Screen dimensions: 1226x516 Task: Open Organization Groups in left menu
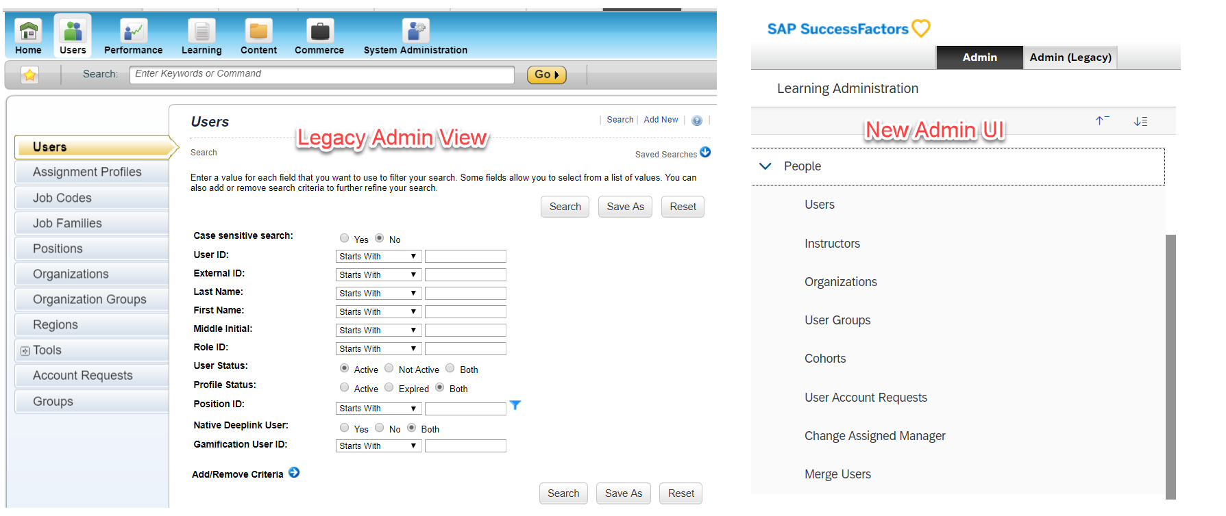tap(92, 299)
